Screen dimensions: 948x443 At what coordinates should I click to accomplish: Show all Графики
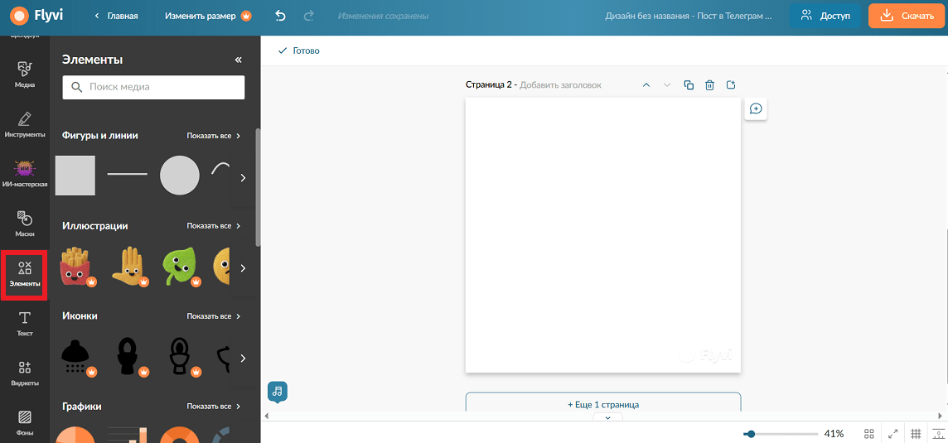coord(214,406)
